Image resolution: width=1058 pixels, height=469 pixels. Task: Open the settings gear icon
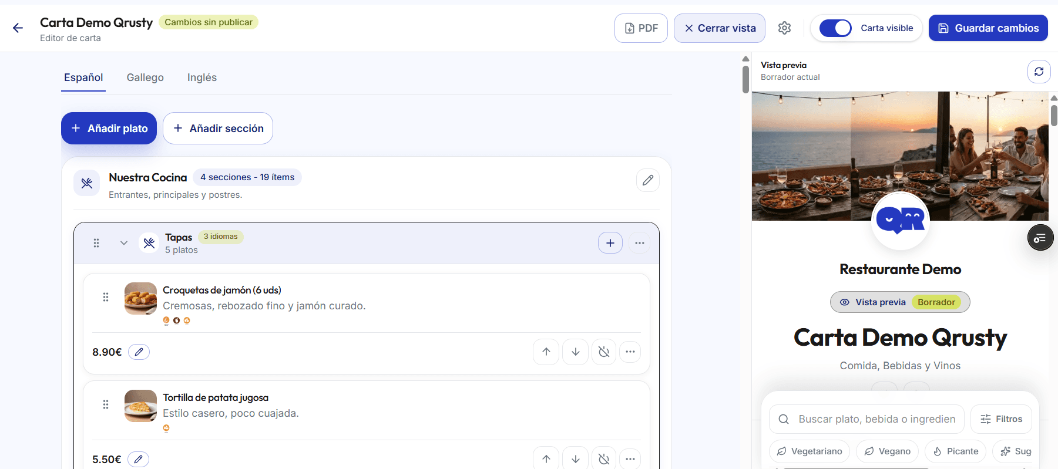point(784,28)
